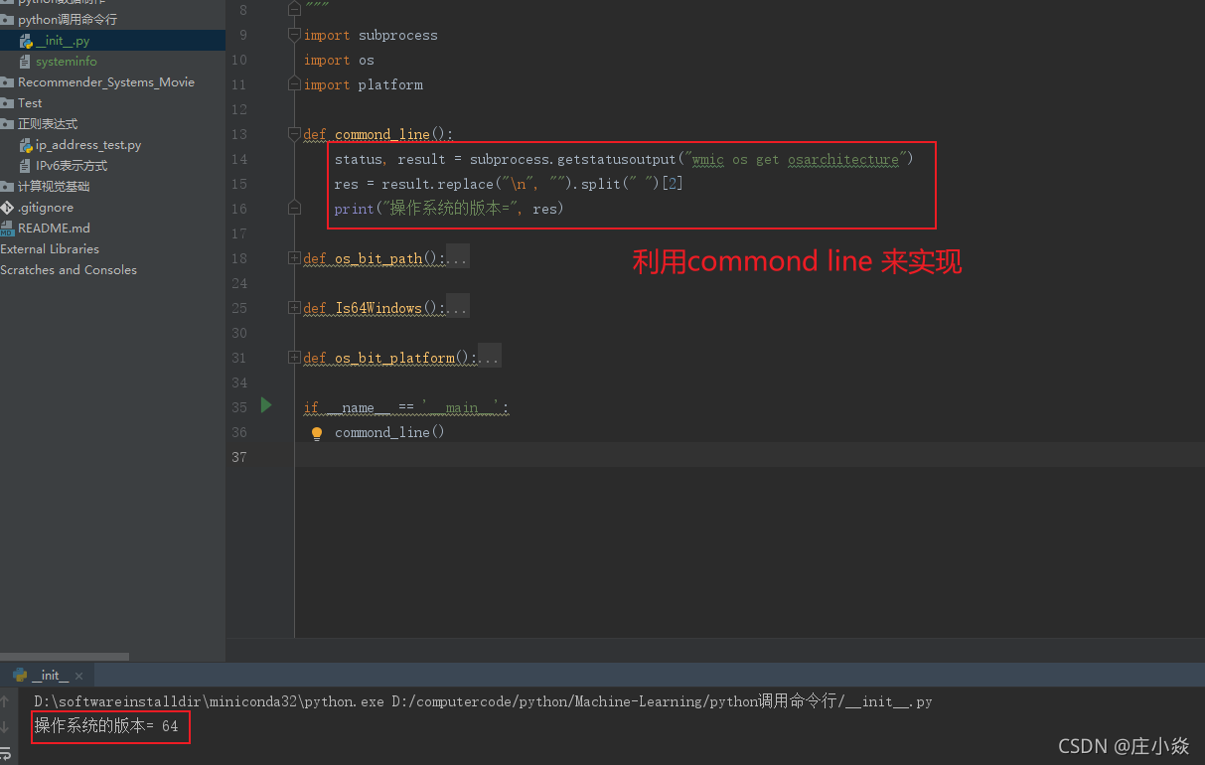
Task: Run the script via the green gutter arrow
Action: click(x=266, y=405)
